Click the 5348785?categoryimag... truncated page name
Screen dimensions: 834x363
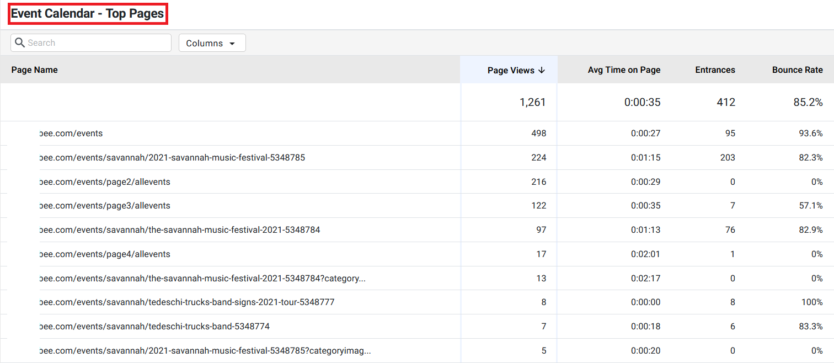[205, 351]
